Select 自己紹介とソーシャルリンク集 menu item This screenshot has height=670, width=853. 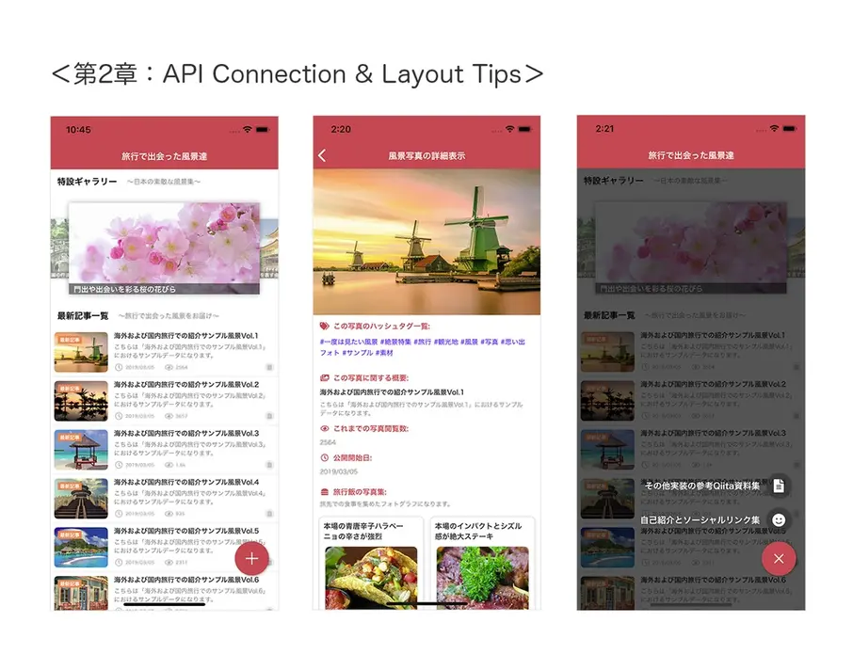[x=700, y=519]
